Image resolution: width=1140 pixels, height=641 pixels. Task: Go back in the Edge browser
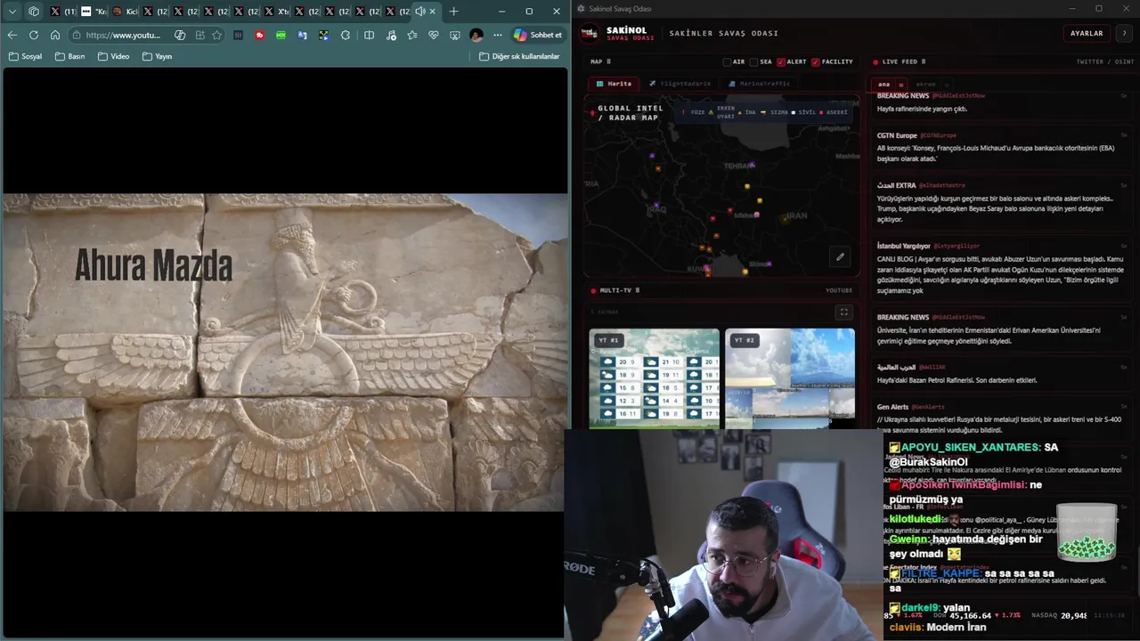point(12,35)
